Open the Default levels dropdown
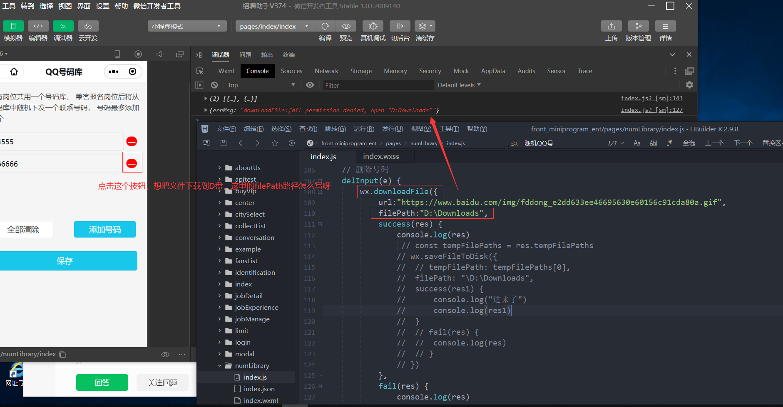783x407 pixels. 459,85
